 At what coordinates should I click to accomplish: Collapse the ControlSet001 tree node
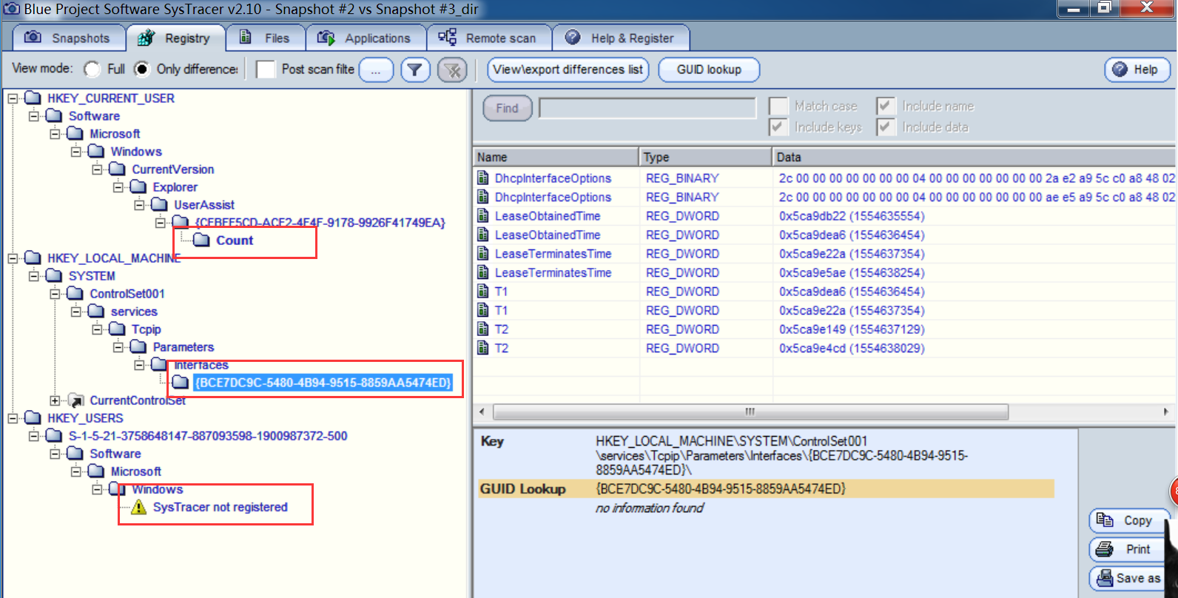point(55,294)
